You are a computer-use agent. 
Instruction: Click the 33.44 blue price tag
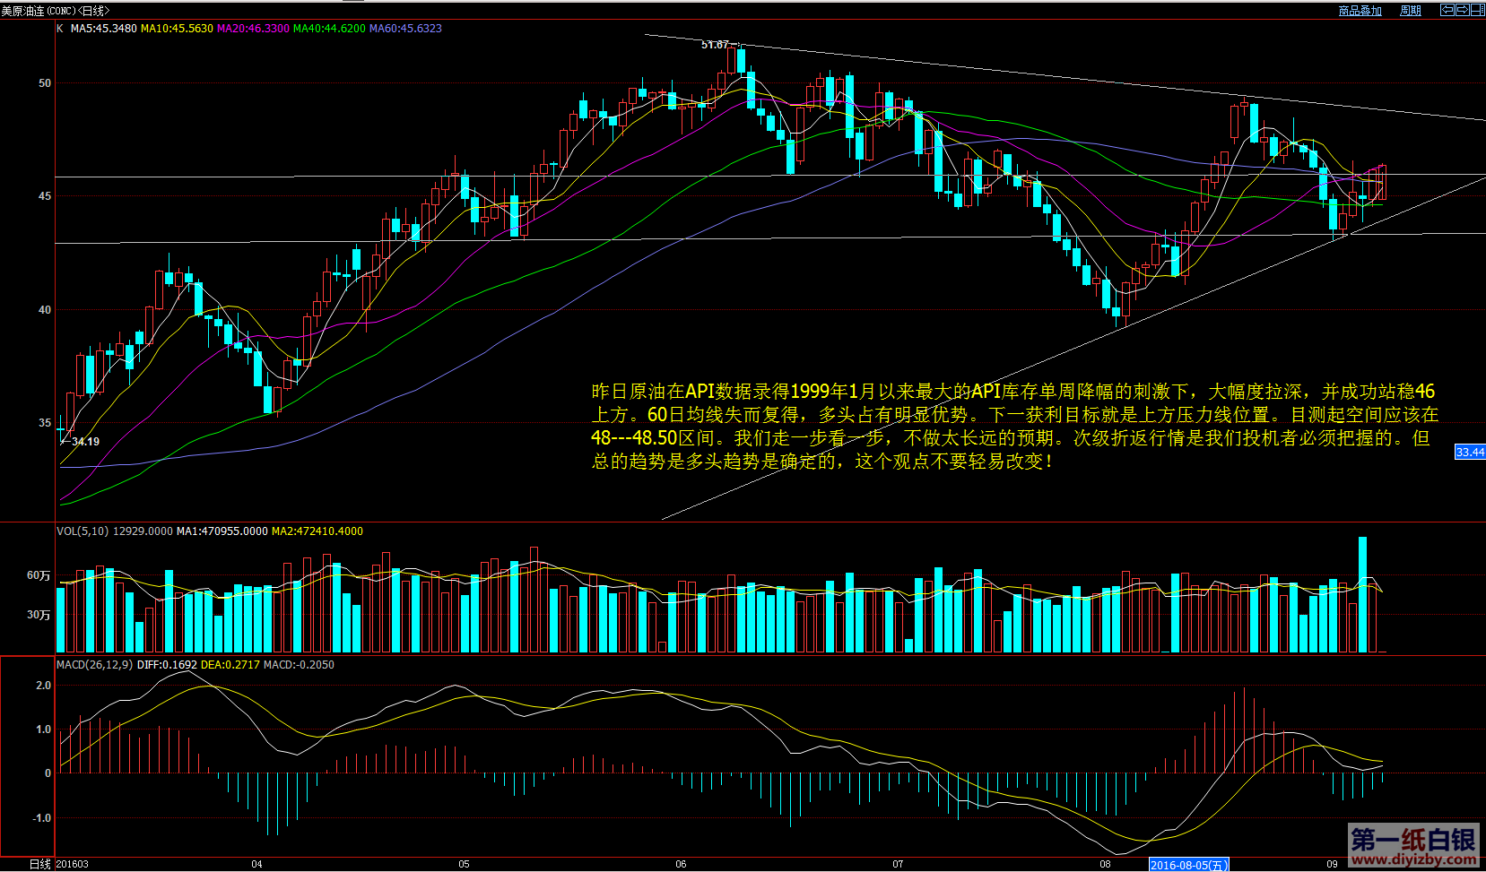[1469, 453]
